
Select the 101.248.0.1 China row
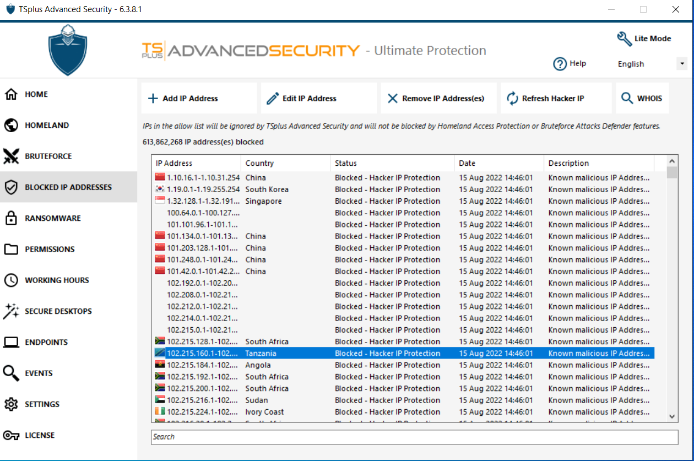pyautogui.click(x=403, y=260)
